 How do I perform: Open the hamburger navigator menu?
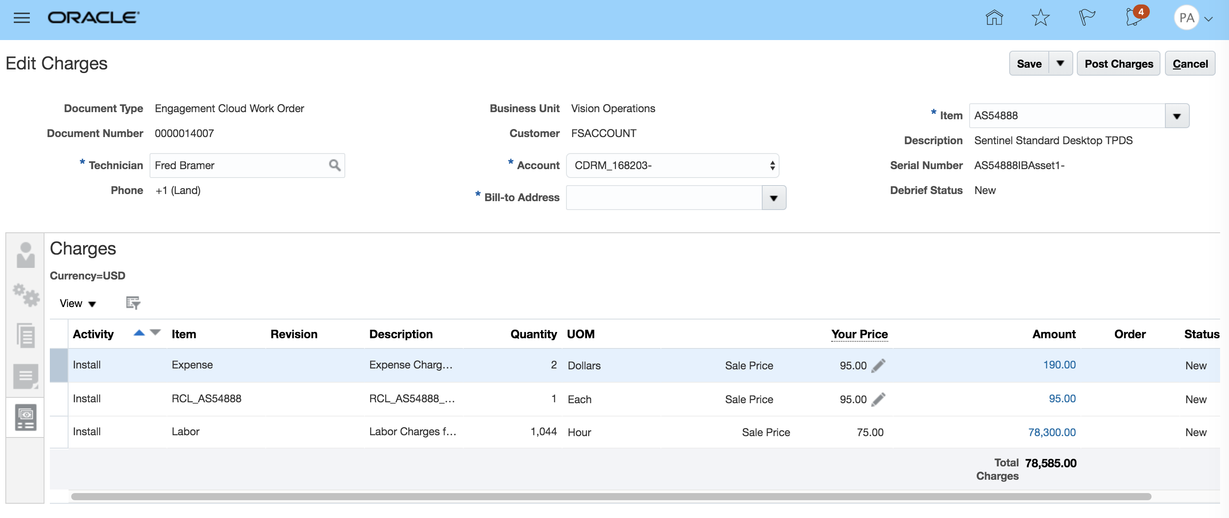coord(21,18)
